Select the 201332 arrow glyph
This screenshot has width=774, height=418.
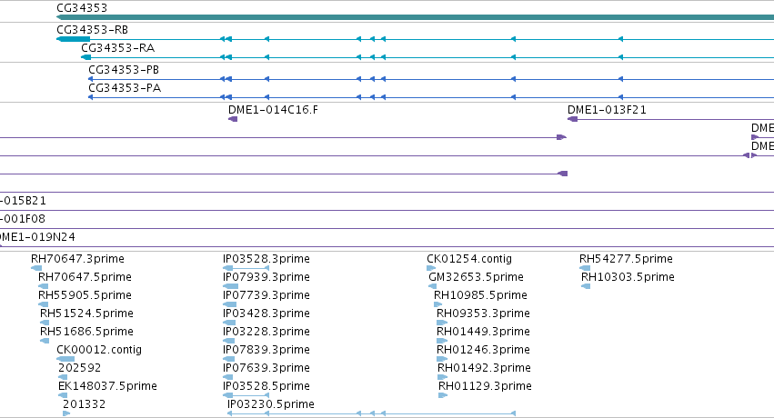(66, 413)
